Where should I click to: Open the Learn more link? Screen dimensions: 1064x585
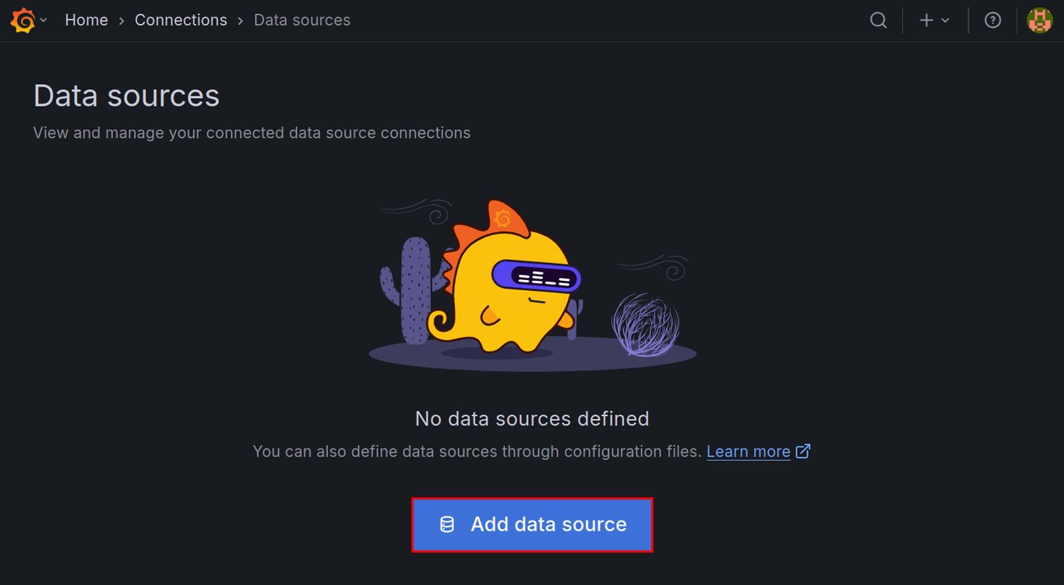[x=748, y=450]
